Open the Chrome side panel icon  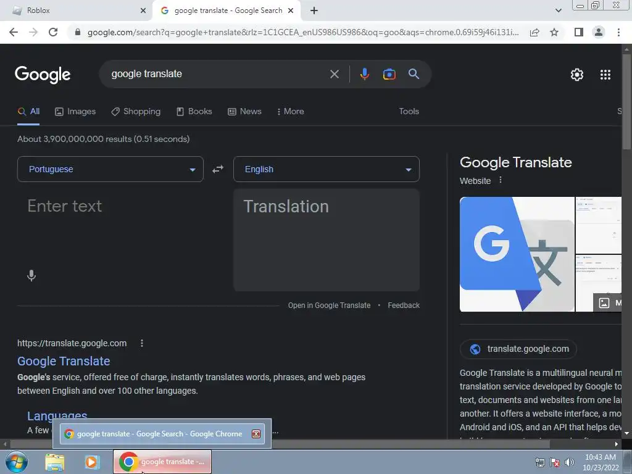tap(579, 32)
